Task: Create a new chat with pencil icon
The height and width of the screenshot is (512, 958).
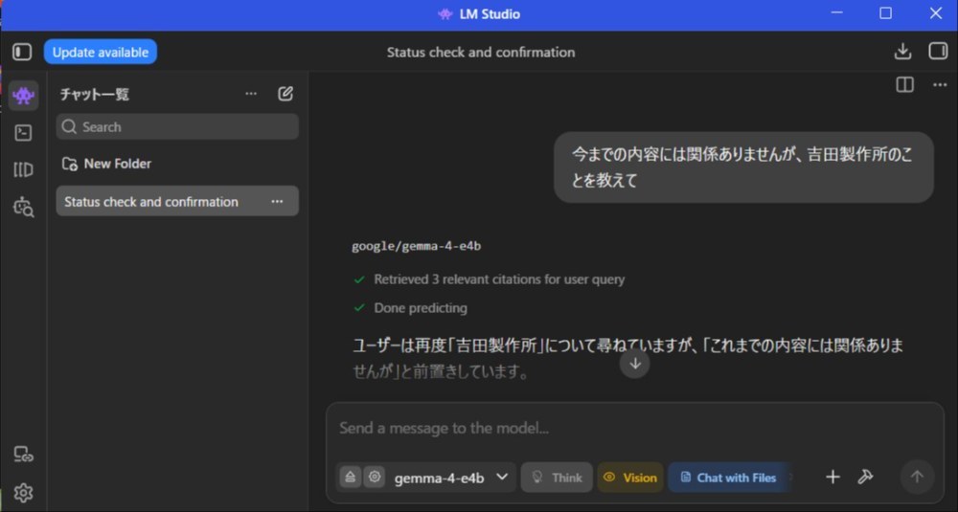Action: click(x=285, y=94)
